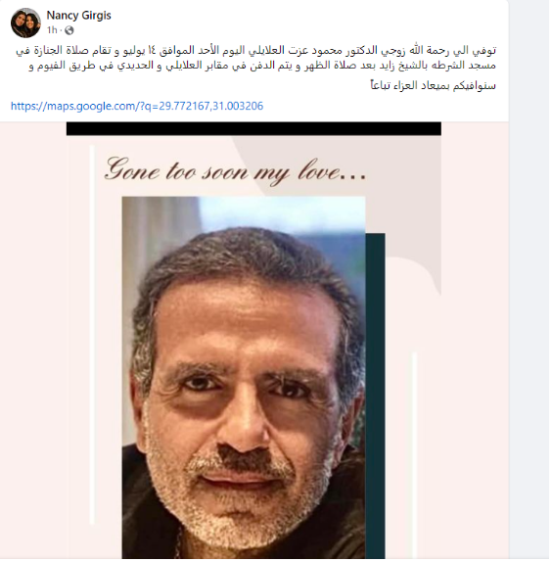Click the pink margin left of memorial card

pos(33,340)
